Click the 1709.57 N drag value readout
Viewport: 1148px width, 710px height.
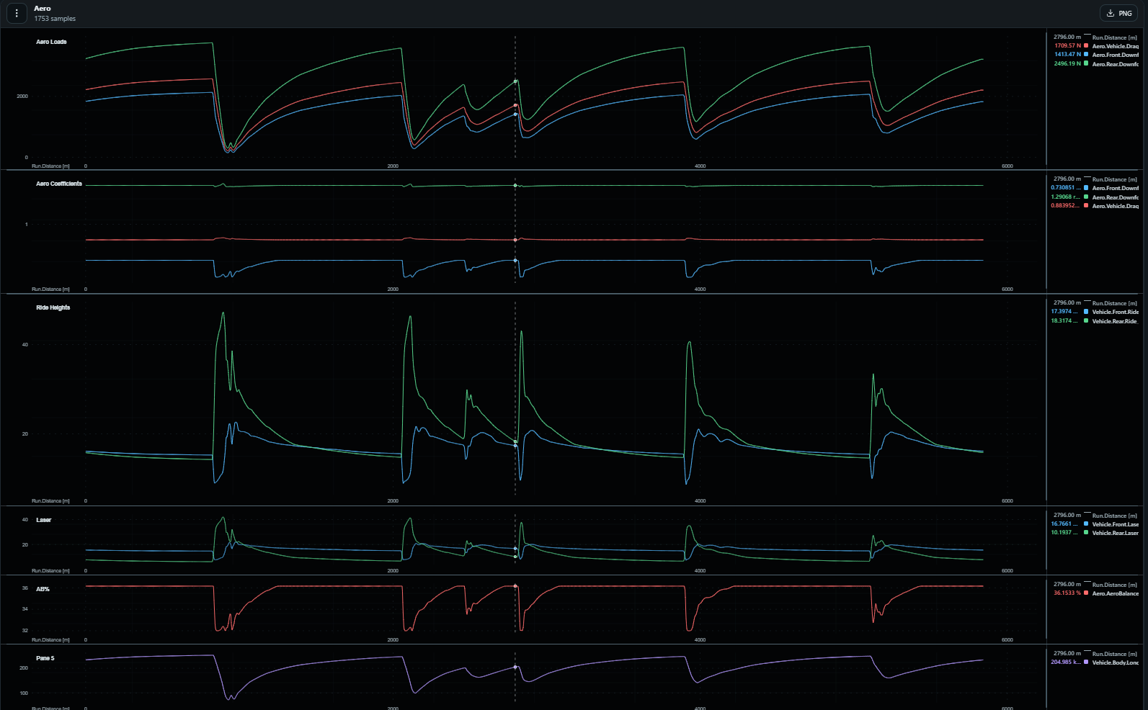click(1067, 46)
